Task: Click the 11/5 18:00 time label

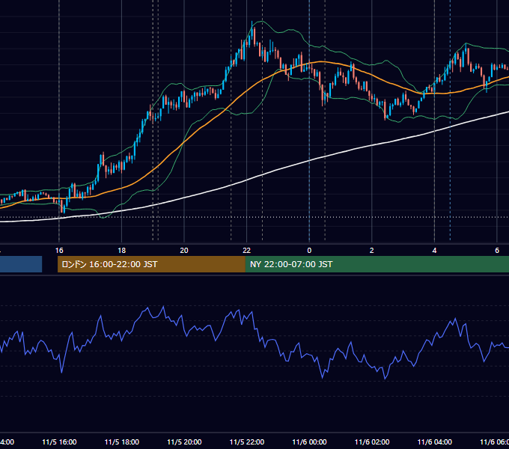Action: 122,442
